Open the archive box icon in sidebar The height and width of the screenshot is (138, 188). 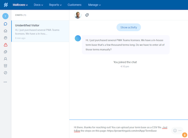pos(5,66)
